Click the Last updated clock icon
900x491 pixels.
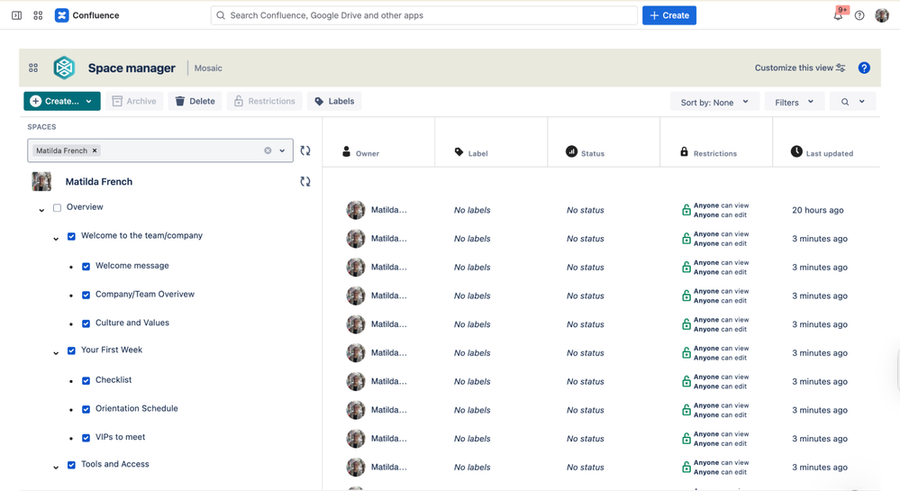coord(796,151)
